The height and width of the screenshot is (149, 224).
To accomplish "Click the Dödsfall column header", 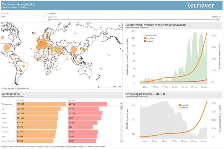I will (72, 100).
